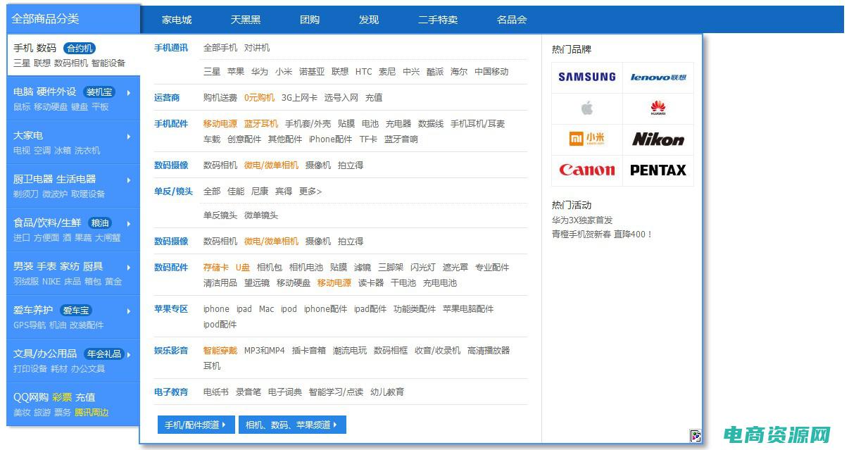Screen dimensions: 849x450
Task: Open the Apple brand logo
Action: click(587, 108)
